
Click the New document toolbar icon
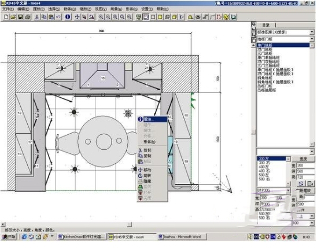[x=6, y=17]
